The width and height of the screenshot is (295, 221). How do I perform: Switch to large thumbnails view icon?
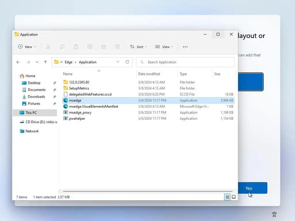pyautogui.click(x=234, y=197)
